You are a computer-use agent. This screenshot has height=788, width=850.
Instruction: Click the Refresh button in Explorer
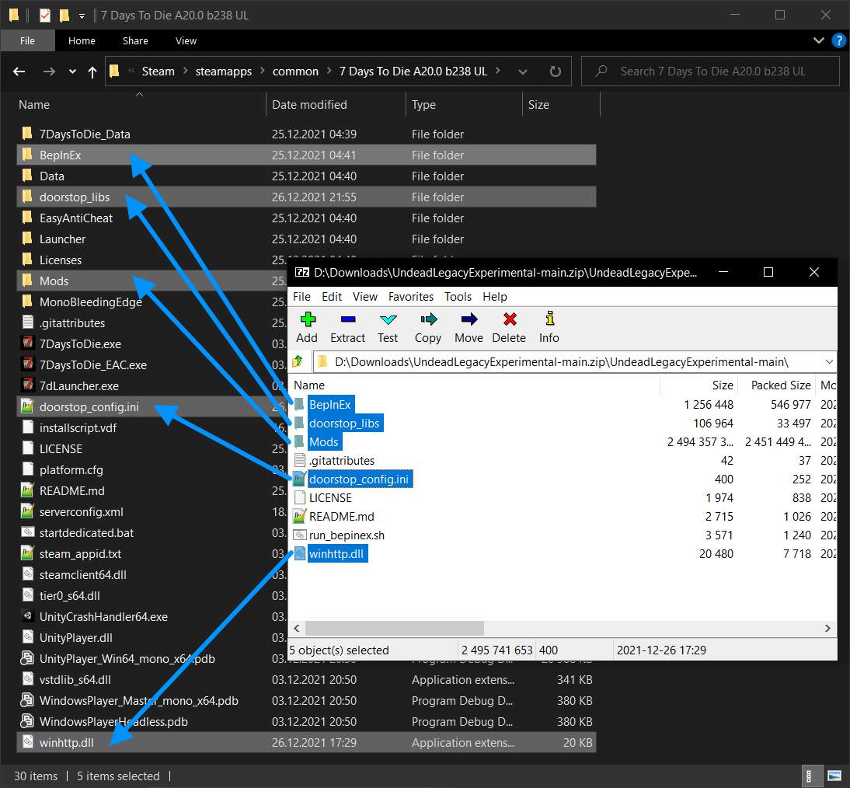click(x=555, y=71)
